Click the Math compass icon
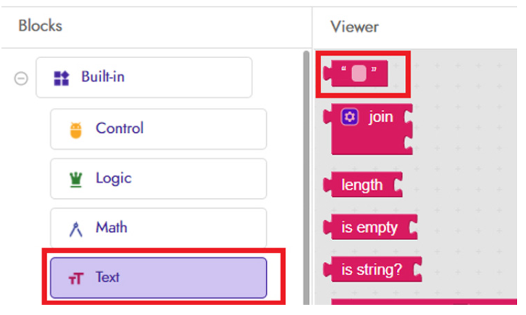This screenshot has width=526, height=315. pyautogui.click(x=76, y=229)
